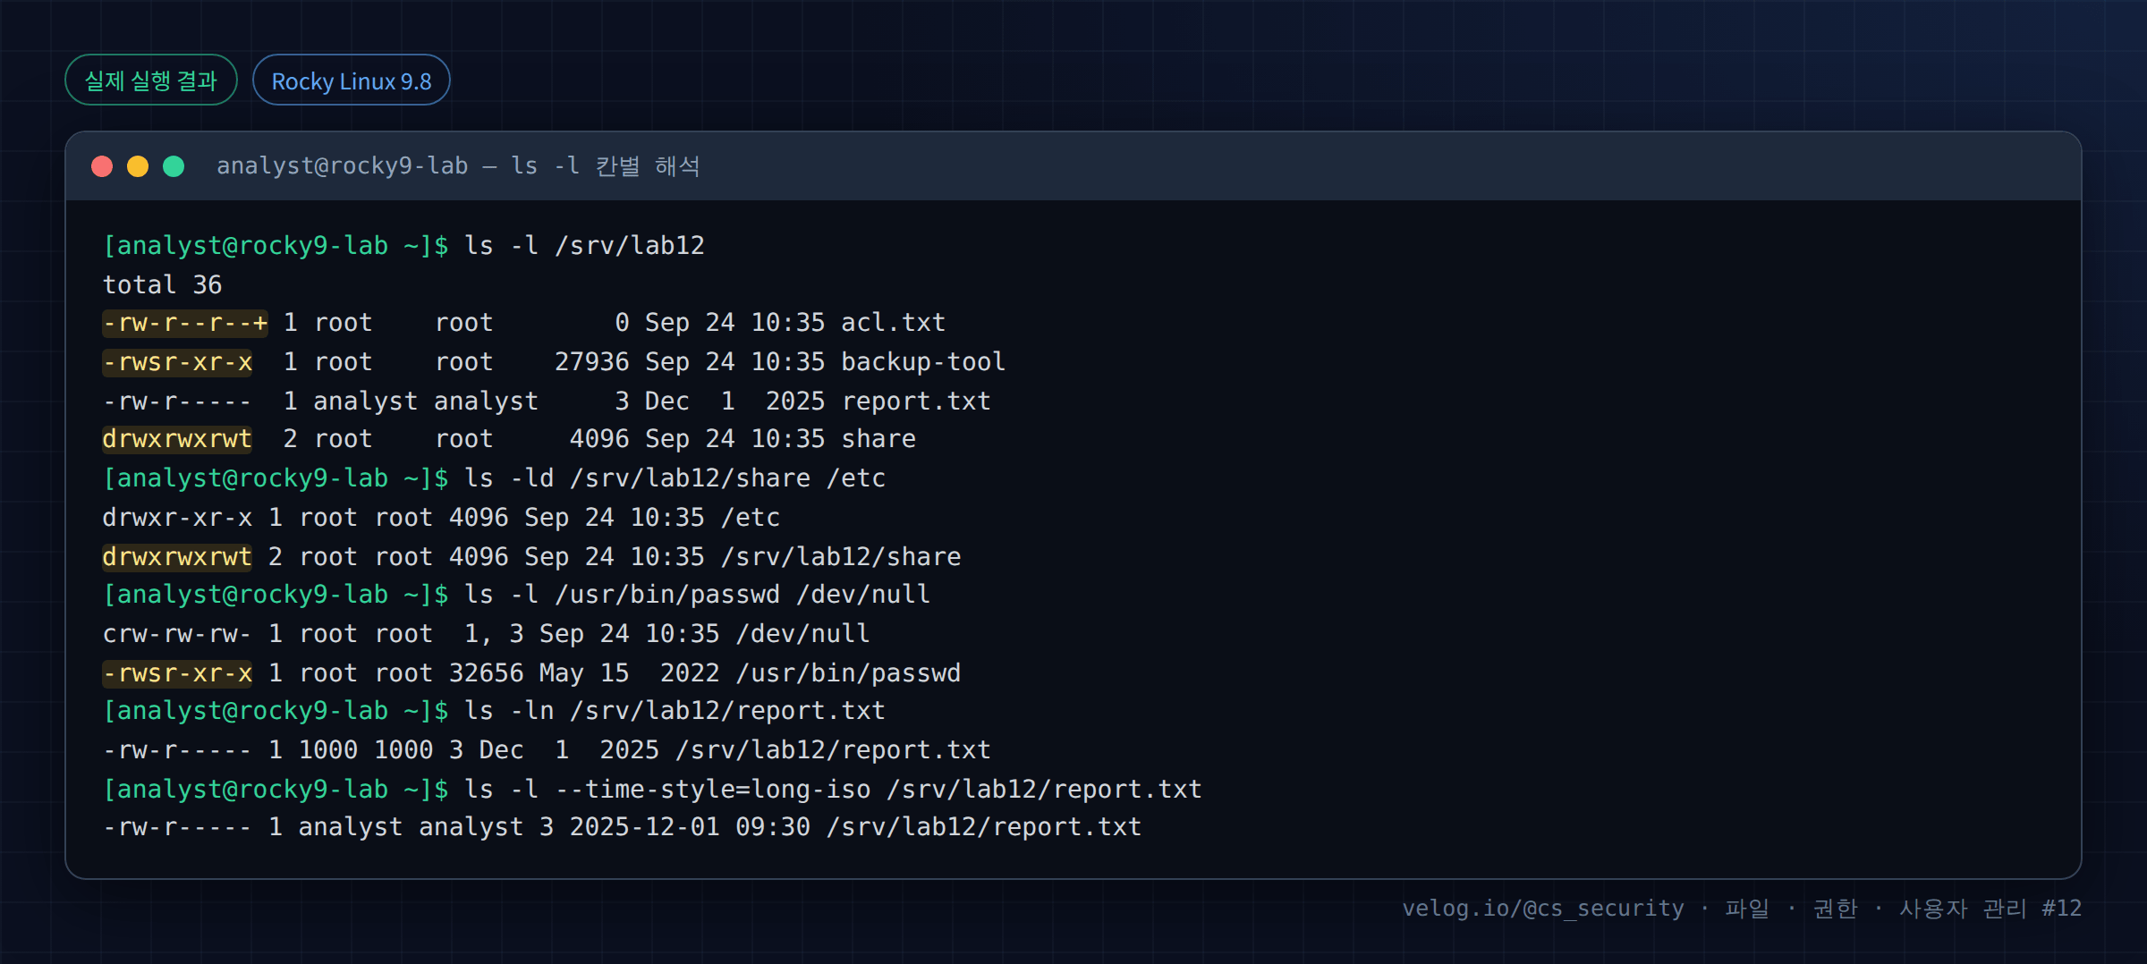Click the first "1000" (UID) in the ls -ln output
The image size is (2147, 964).
click(328, 750)
